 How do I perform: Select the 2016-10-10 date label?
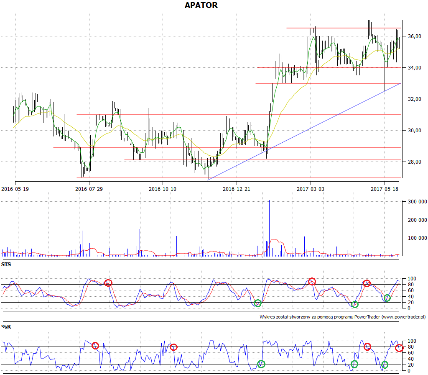(163, 189)
